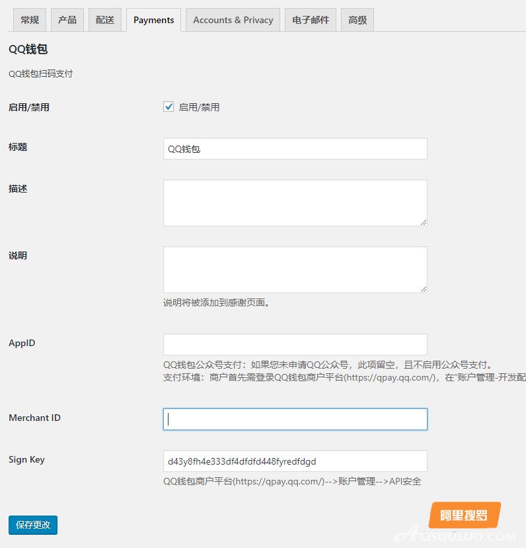
Task: Click the 说明 field label
Action: [18, 255]
